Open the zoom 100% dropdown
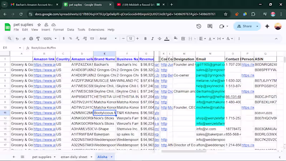The image size is (286, 161). pyautogui.click(x=50, y=39)
